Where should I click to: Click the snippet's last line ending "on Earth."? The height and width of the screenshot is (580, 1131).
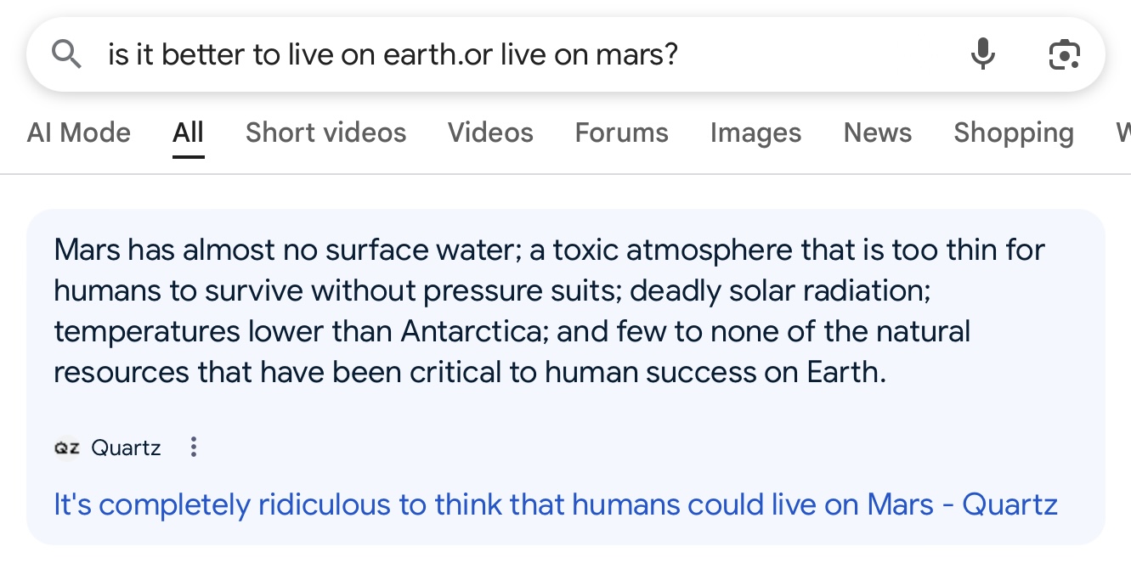tap(469, 372)
